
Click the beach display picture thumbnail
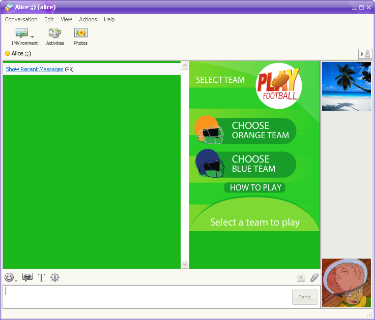[x=347, y=86]
